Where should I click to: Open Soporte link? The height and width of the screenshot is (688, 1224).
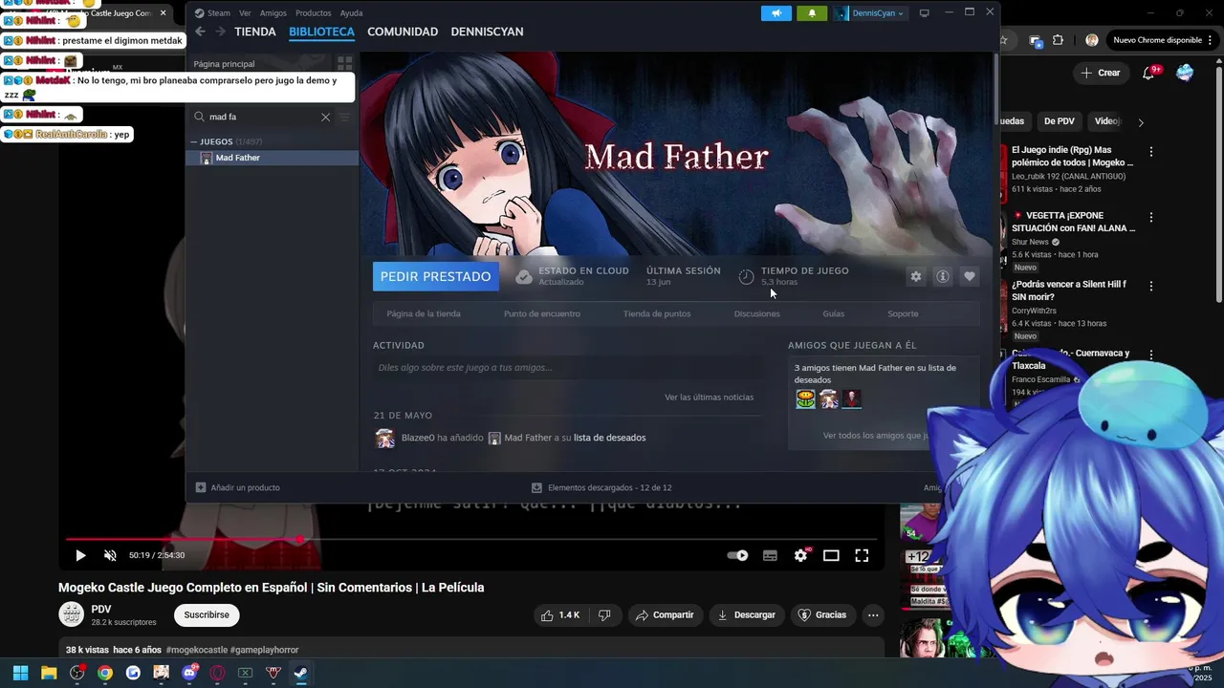point(903,313)
